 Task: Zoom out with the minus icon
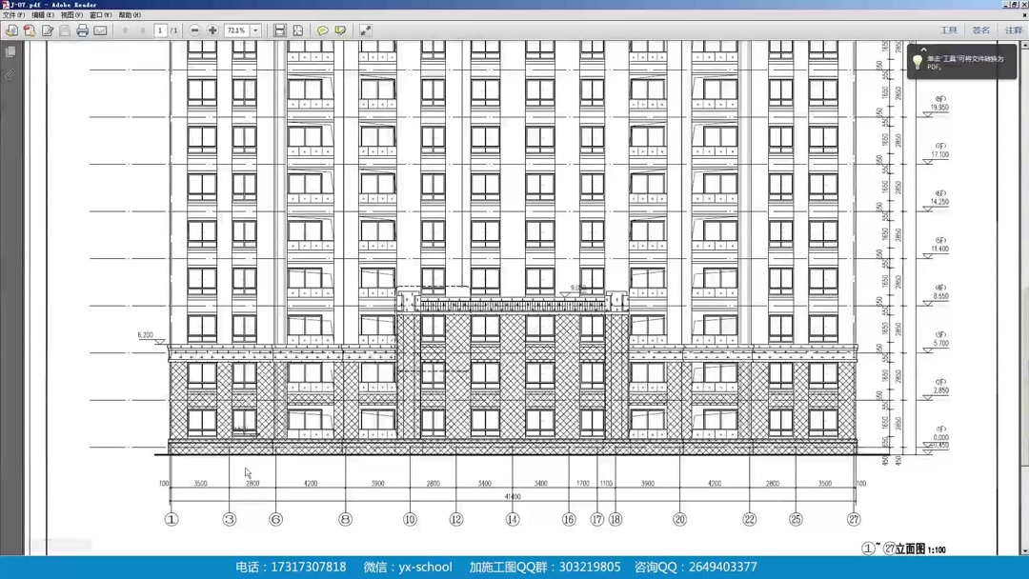(x=194, y=30)
